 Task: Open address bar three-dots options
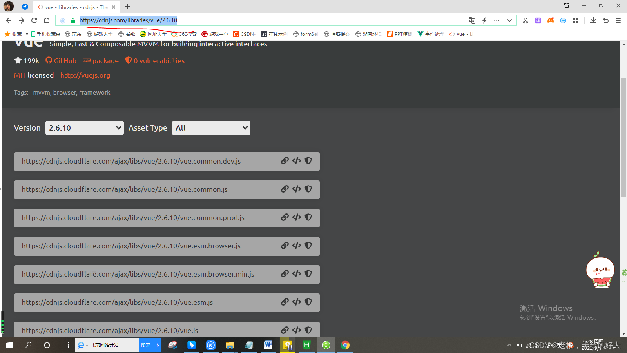point(497,20)
